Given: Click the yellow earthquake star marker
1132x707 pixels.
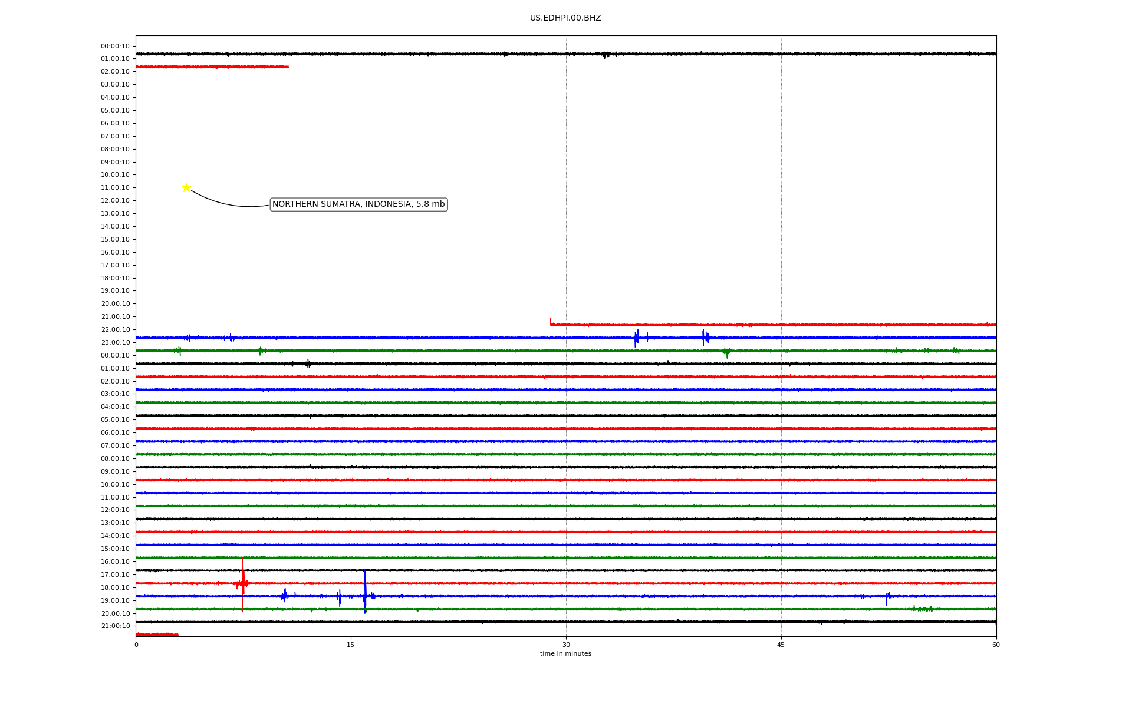Looking at the screenshot, I should tap(186, 187).
